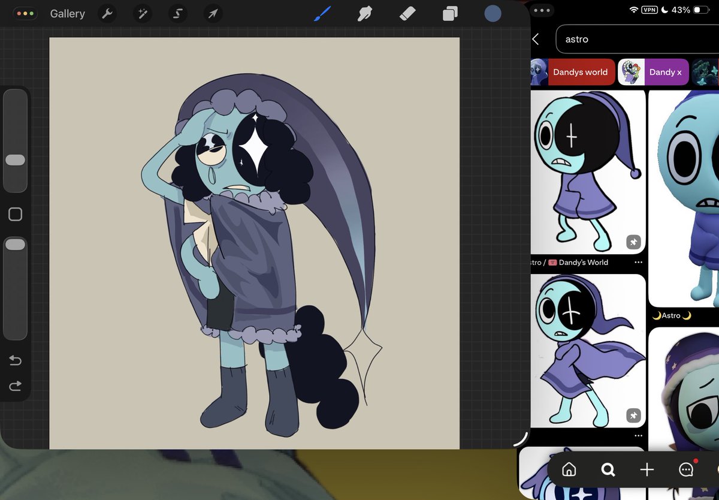Select the Dandy x search chip
The width and height of the screenshot is (719, 500).
pyautogui.click(x=654, y=72)
